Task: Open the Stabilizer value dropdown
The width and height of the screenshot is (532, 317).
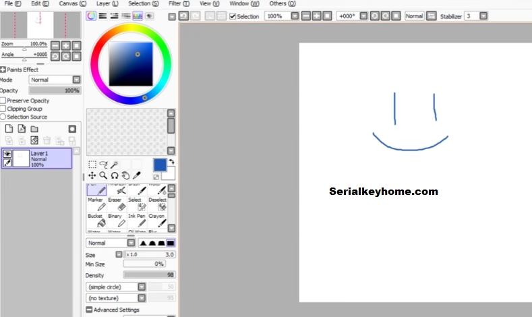Action: (483, 16)
